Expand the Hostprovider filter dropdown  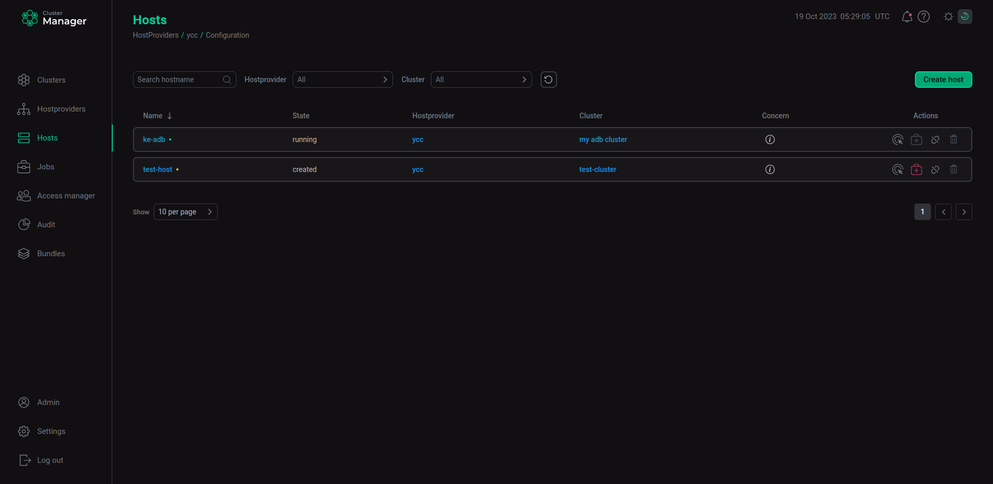[x=343, y=80]
